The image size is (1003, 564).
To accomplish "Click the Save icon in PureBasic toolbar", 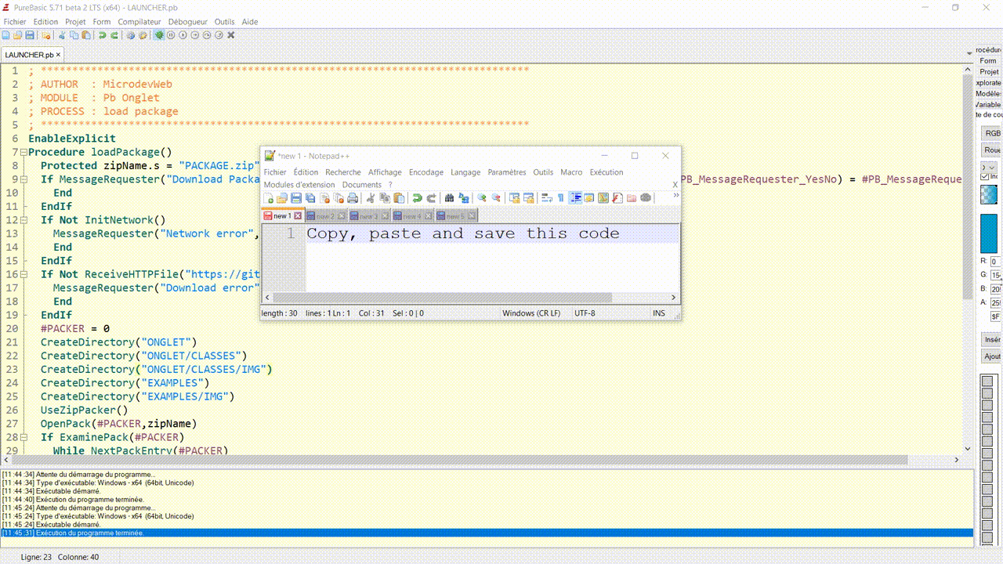I will [x=30, y=35].
